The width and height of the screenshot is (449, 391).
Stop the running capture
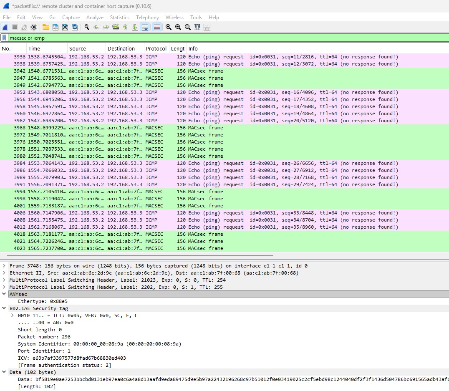[15, 27]
